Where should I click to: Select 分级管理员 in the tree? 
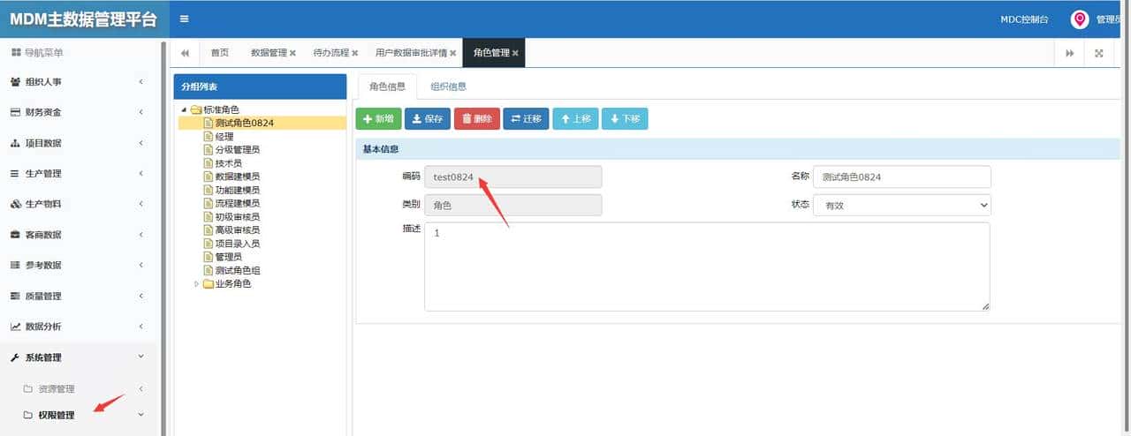pyautogui.click(x=238, y=150)
